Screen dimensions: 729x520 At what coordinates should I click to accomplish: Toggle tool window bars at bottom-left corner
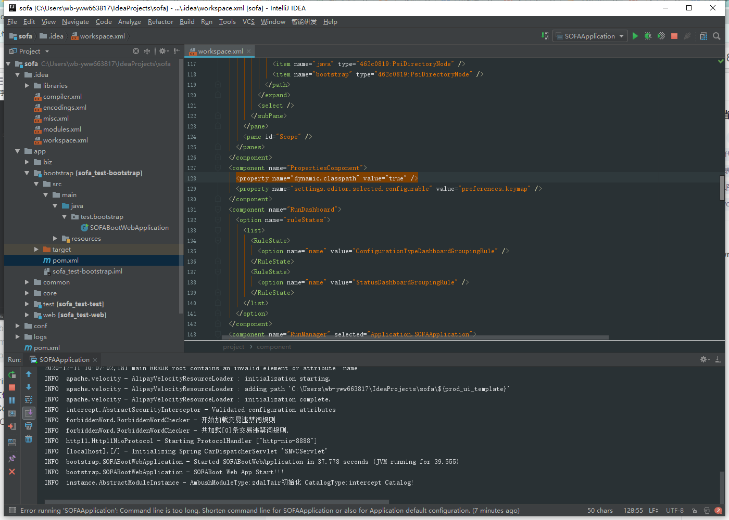coord(12,511)
